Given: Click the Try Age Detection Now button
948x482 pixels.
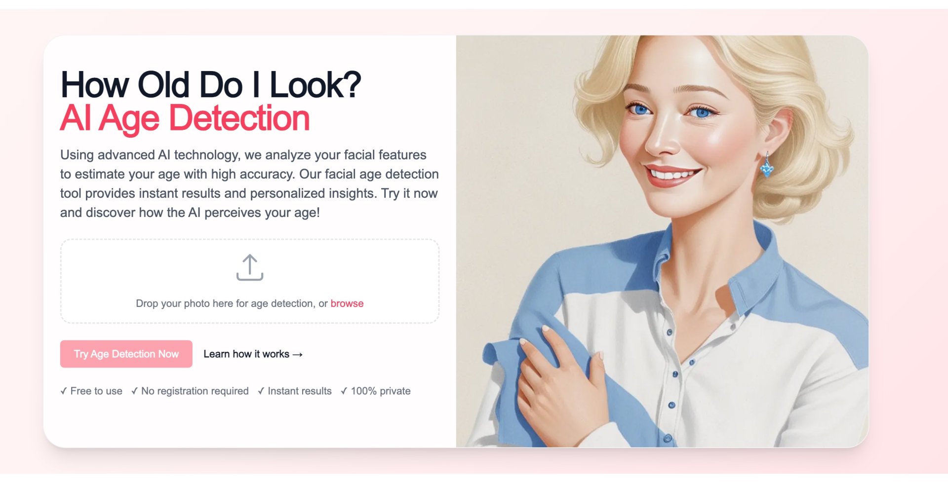Looking at the screenshot, I should pos(126,354).
